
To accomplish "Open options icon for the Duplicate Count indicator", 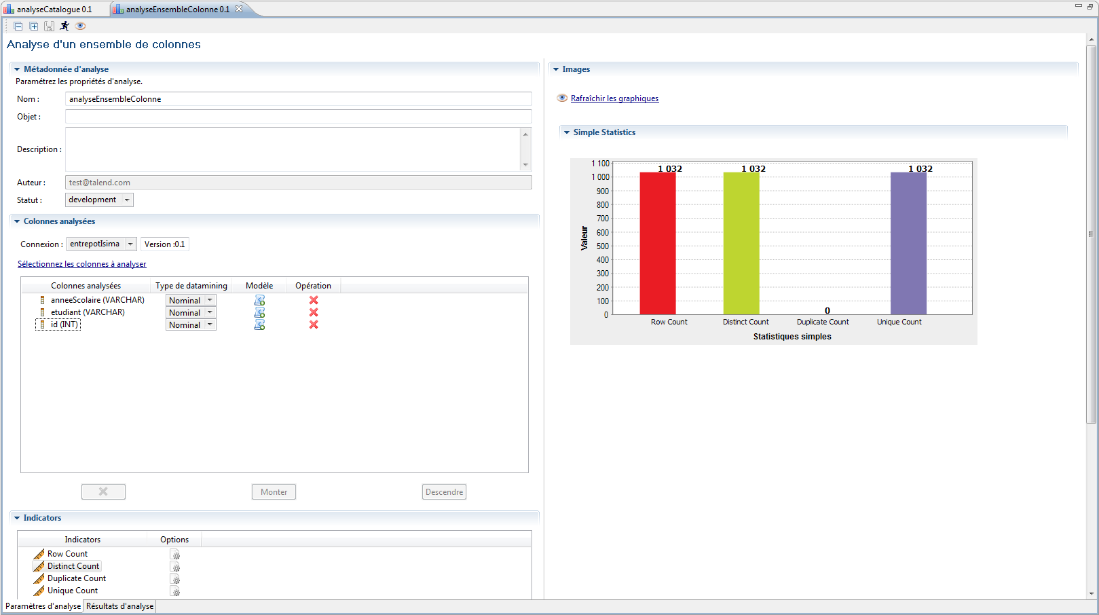I will [x=174, y=579].
